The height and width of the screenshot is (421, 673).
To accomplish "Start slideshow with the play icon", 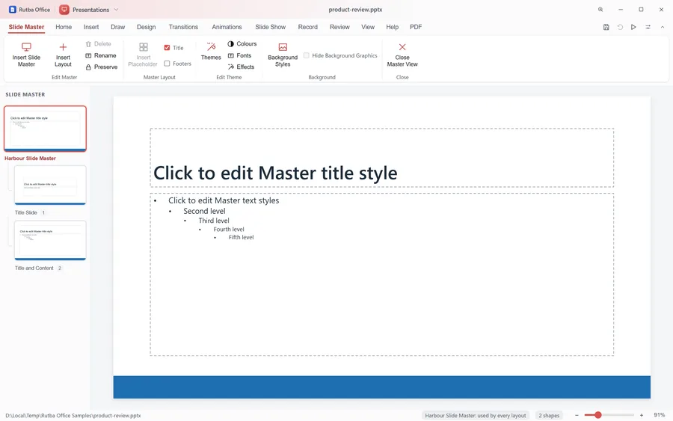I will pyautogui.click(x=633, y=27).
